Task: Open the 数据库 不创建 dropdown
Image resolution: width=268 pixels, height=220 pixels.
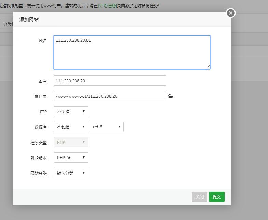Action: pos(71,127)
